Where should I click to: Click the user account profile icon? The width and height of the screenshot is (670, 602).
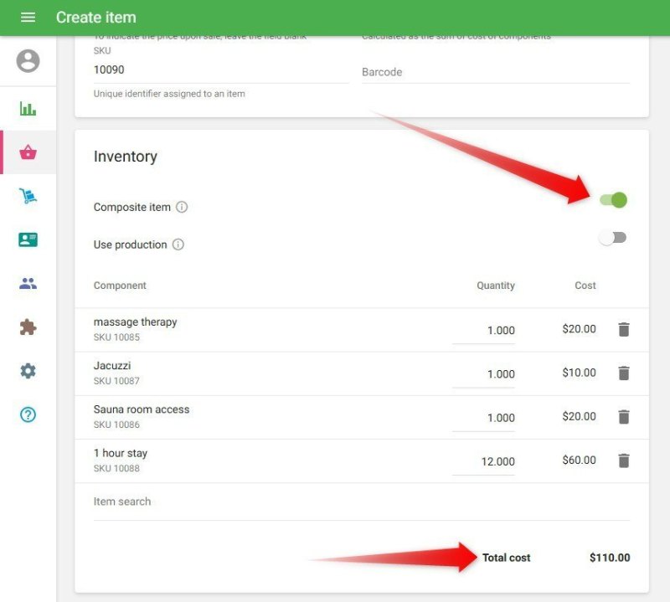(x=28, y=61)
